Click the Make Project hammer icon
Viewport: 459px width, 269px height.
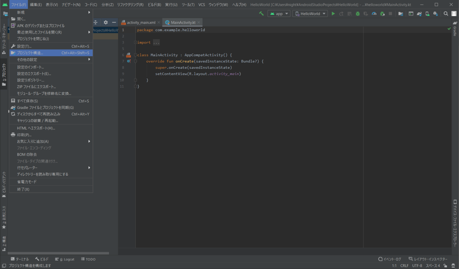pos(262,13)
